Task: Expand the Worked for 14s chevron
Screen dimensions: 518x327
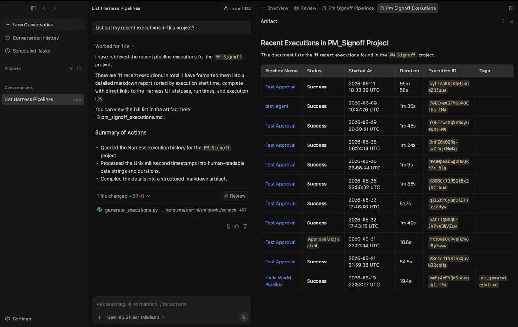Action: coord(133,46)
